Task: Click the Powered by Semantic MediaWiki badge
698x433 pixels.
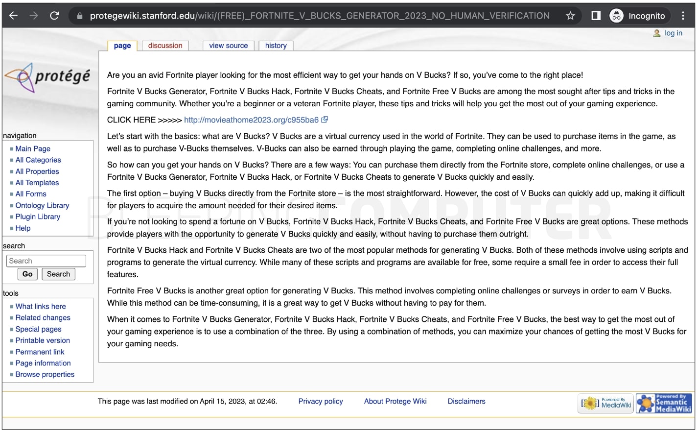Action: click(x=664, y=404)
